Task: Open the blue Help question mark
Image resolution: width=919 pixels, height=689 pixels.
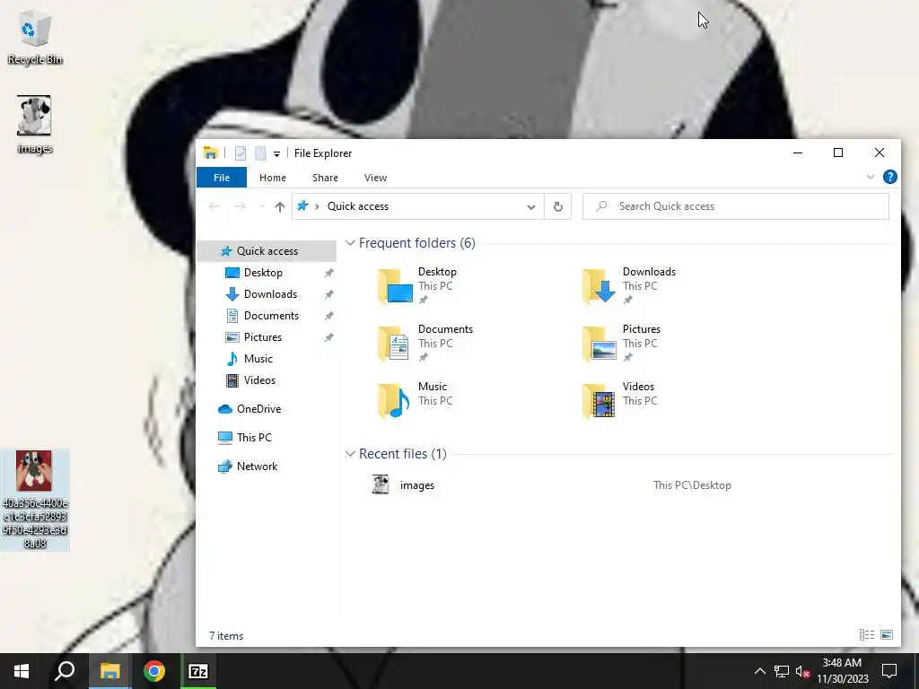Action: 889,177
